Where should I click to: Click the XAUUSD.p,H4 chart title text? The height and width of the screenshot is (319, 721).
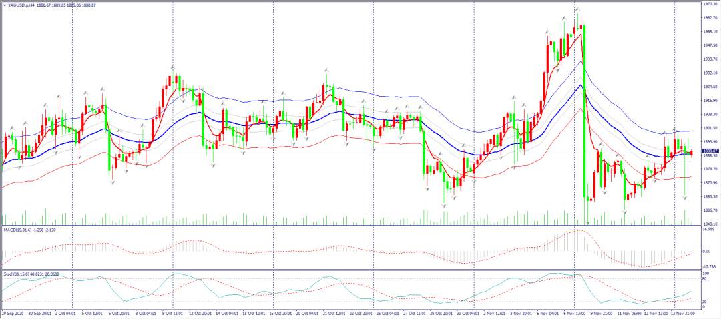(21, 7)
